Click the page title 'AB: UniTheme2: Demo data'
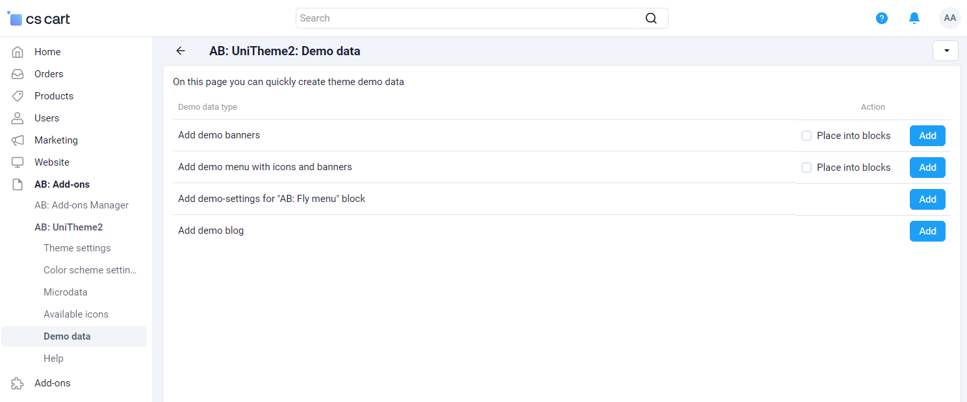 285,51
